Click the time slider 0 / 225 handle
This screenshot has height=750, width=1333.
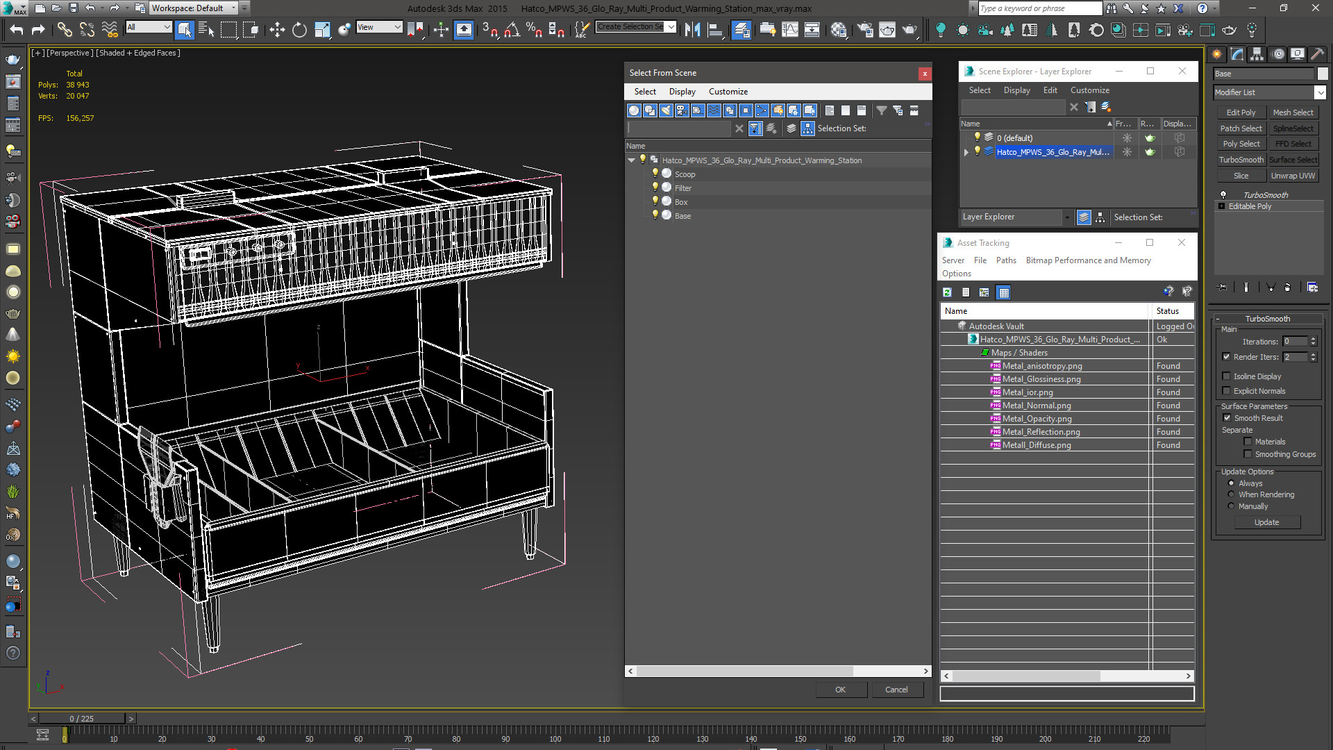point(81,719)
